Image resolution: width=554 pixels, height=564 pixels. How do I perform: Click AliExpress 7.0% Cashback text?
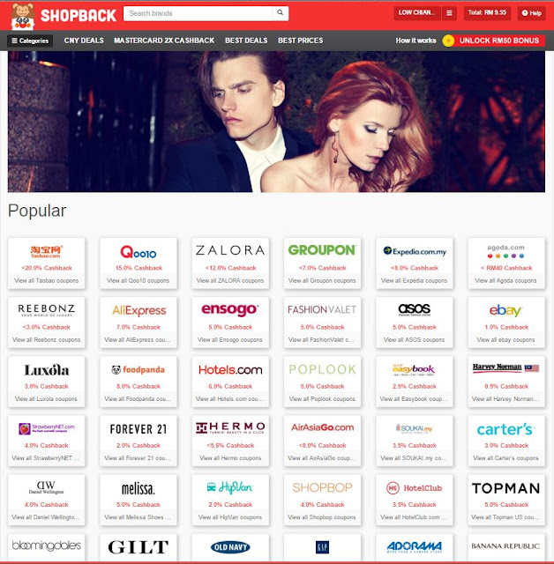[x=138, y=327]
